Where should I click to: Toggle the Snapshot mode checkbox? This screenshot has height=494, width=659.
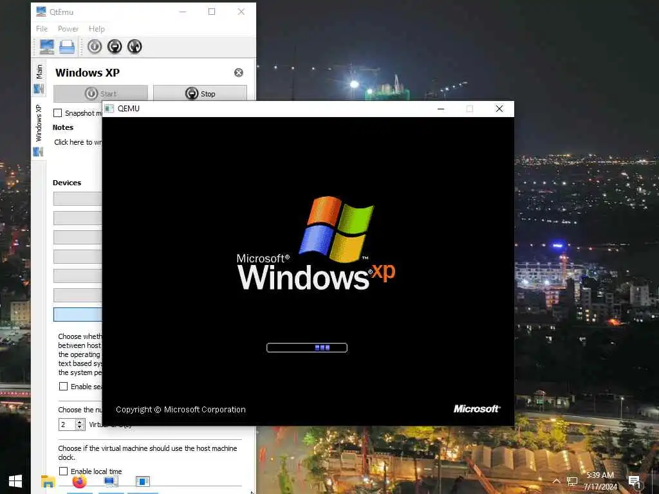coord(57,113)
